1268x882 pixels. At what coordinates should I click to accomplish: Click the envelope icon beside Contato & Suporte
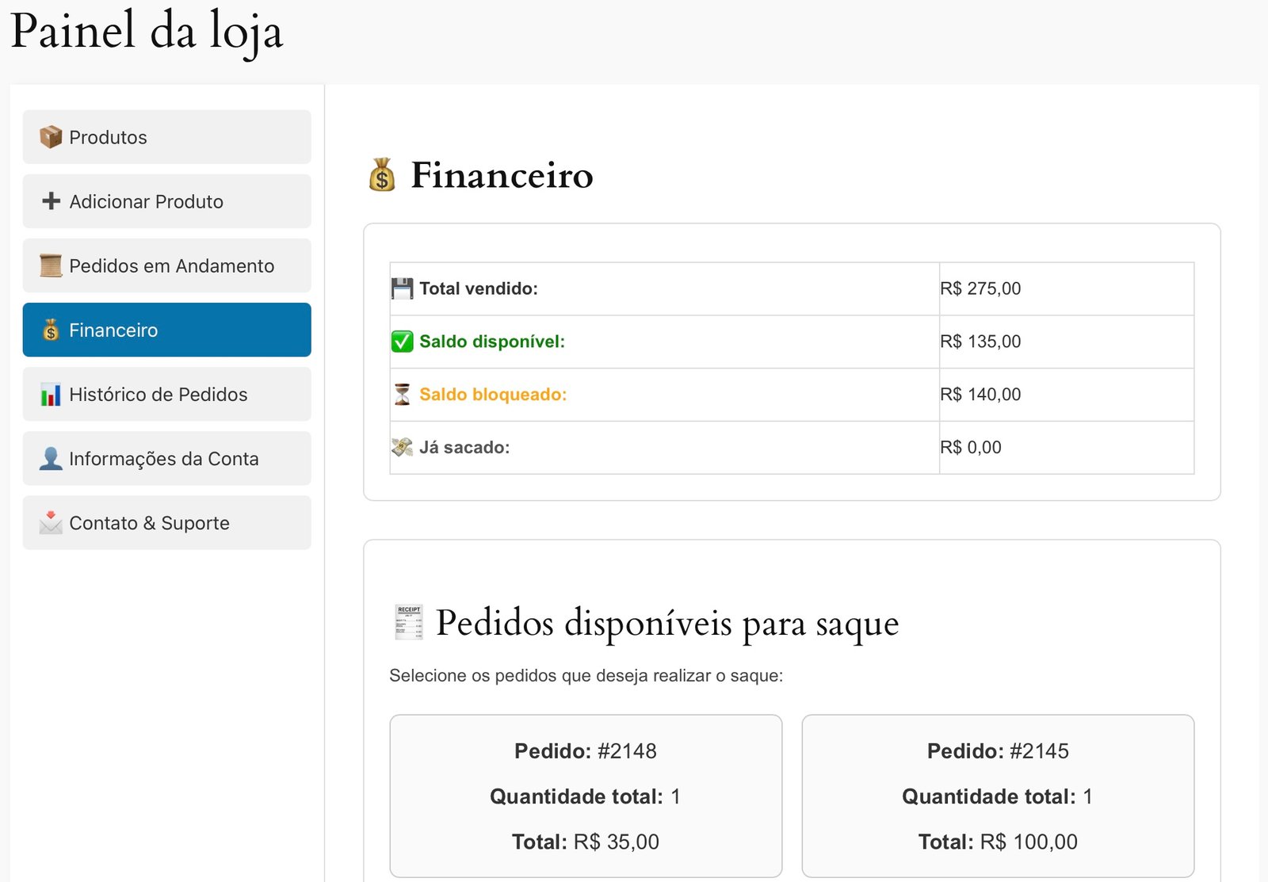(x=51, y=523)
